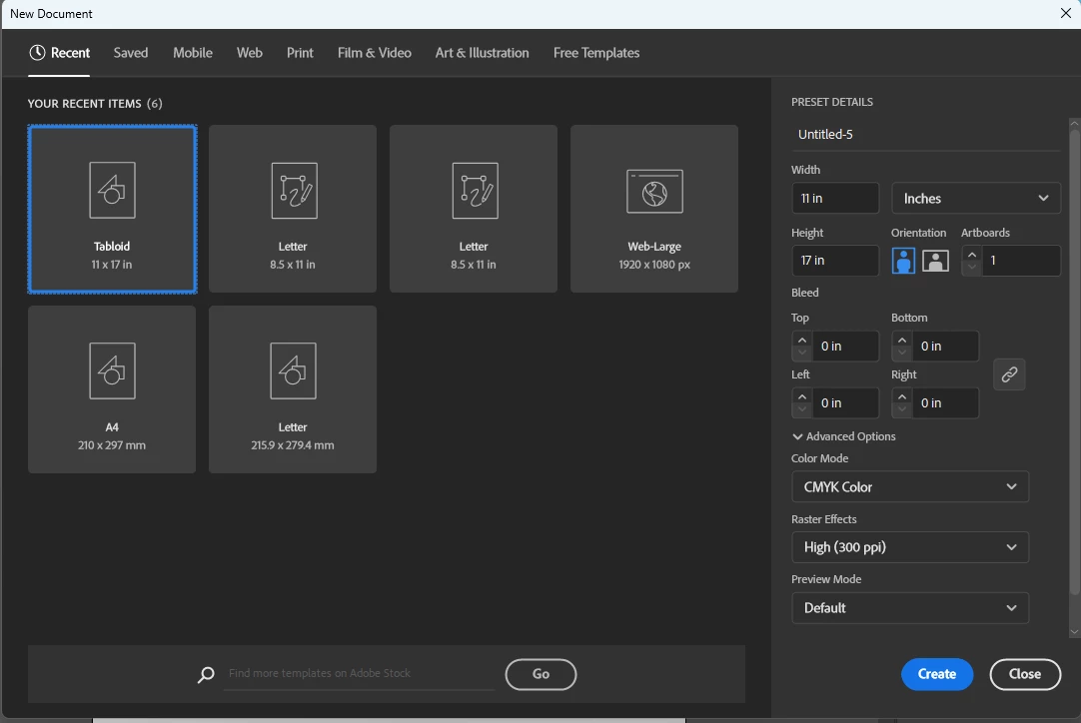
Task: Open the Mobile tab
Action: (193, 53)
